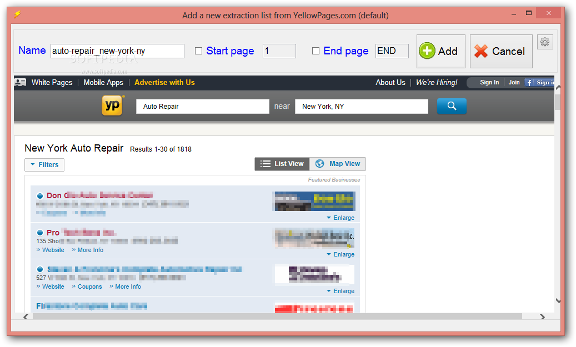Open About Us link
This screenshot has height=347, width=576.
point(390,82)
